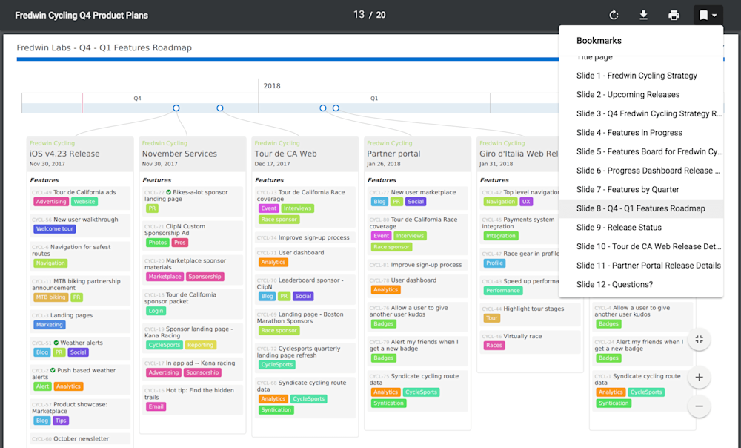This screenshot has width=741, height=448.
Task: Fit the roadmap to the screen
Action: tap(699, 339)
